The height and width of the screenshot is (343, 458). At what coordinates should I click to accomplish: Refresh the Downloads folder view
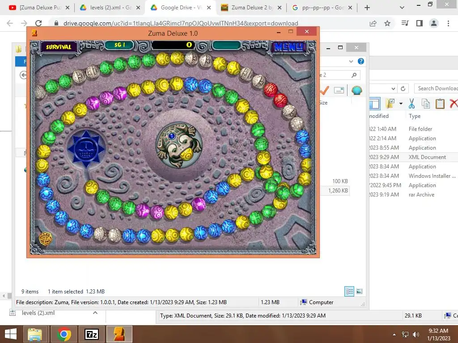403,88
